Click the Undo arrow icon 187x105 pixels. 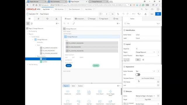click(x=123, y=14)
